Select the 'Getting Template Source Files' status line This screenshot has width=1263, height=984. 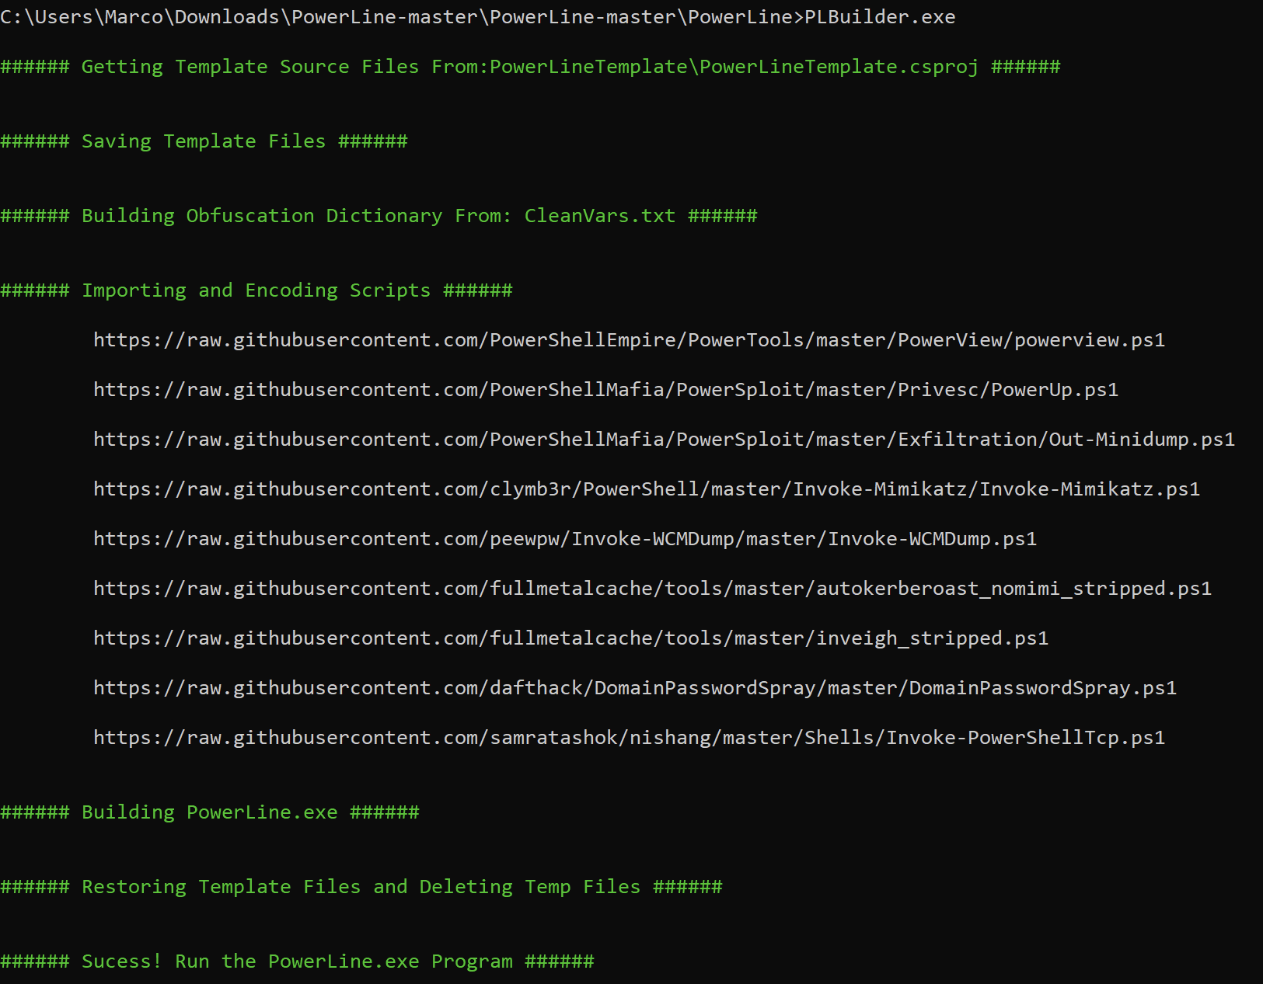point(530,67)
